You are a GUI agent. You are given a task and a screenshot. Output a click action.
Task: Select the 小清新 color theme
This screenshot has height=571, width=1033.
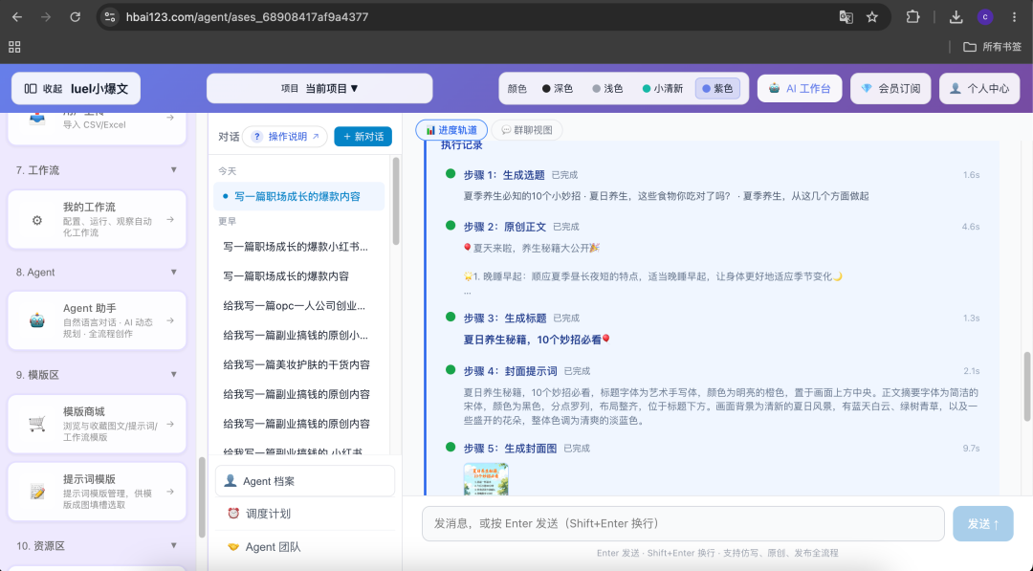(x=663, y=88)
